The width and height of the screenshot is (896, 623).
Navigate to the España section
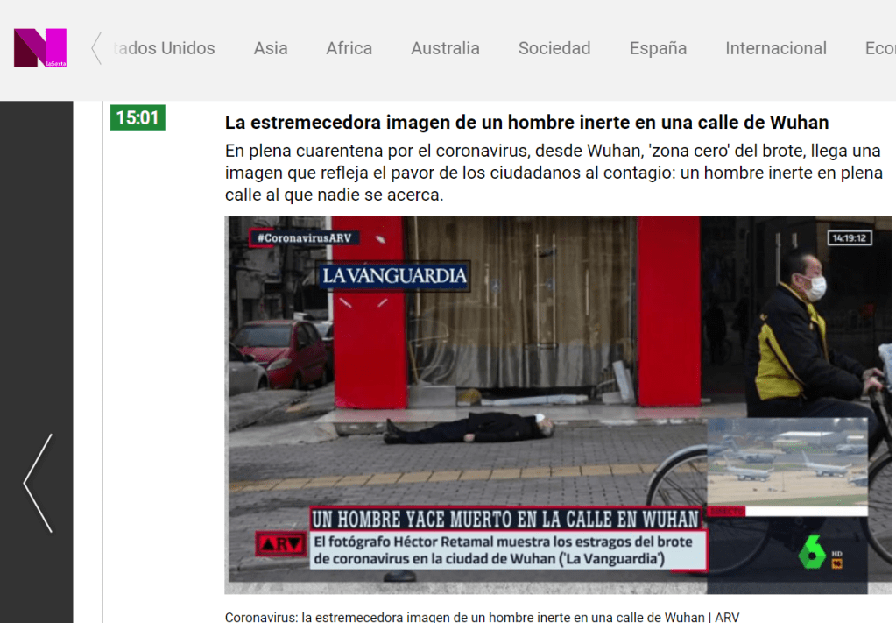pos(658,48)
